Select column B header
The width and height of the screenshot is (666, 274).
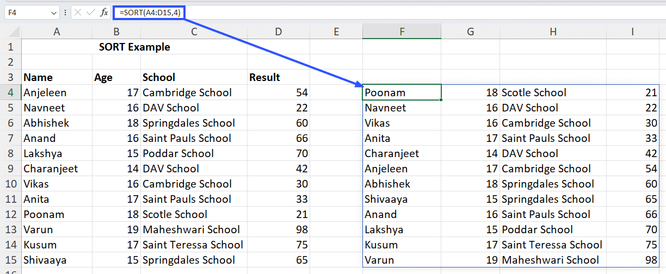pyautogui.click(x=116, y=32)
